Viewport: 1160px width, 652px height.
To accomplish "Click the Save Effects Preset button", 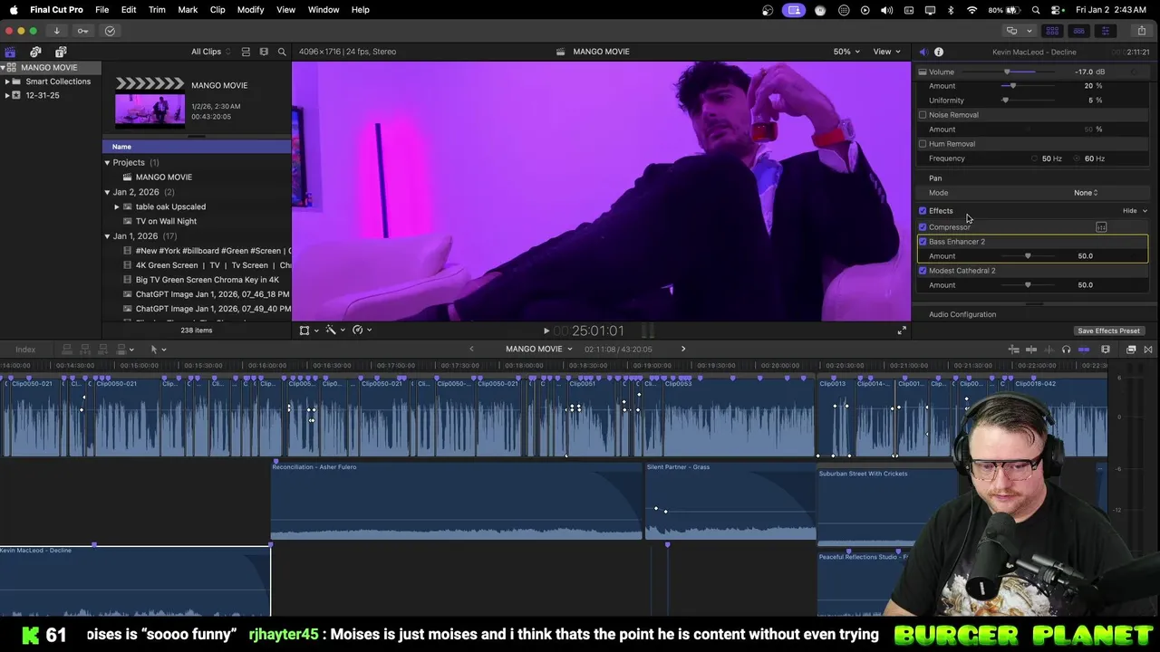I will coord(1108,331).
